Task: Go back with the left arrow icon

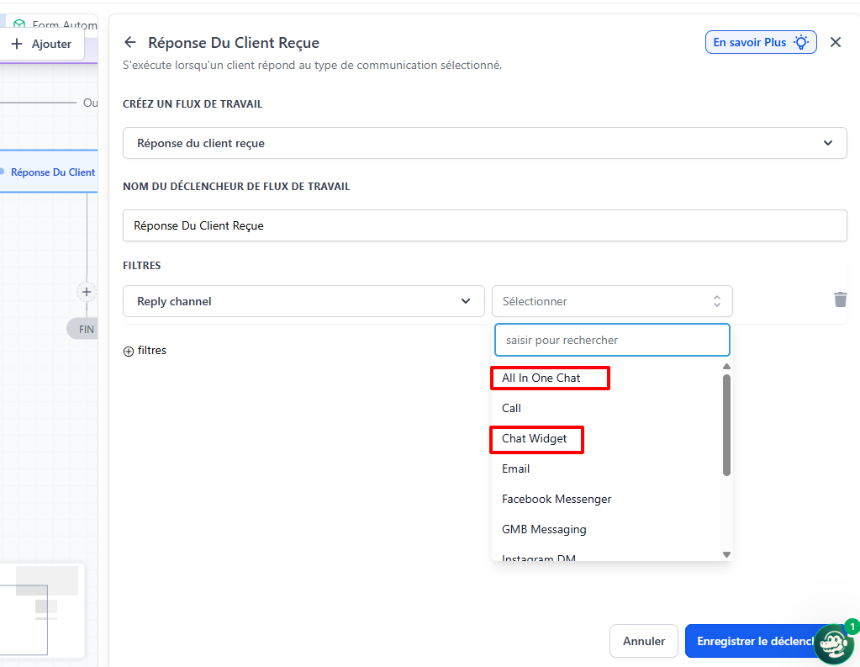Action: [x=130, y=42]
